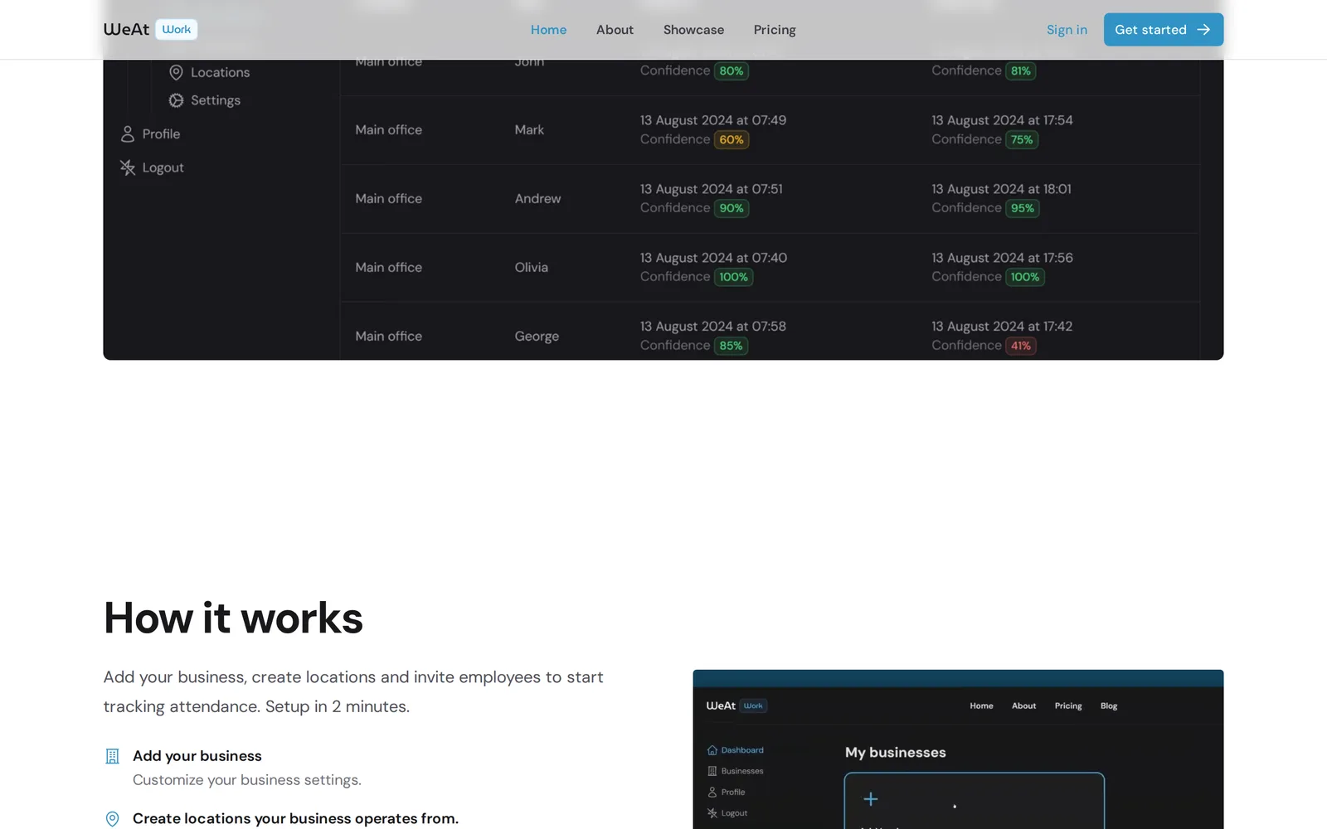Click the building icon beside Add your business
Viewport: 1327px width, 829px height.
pos(113,756)
